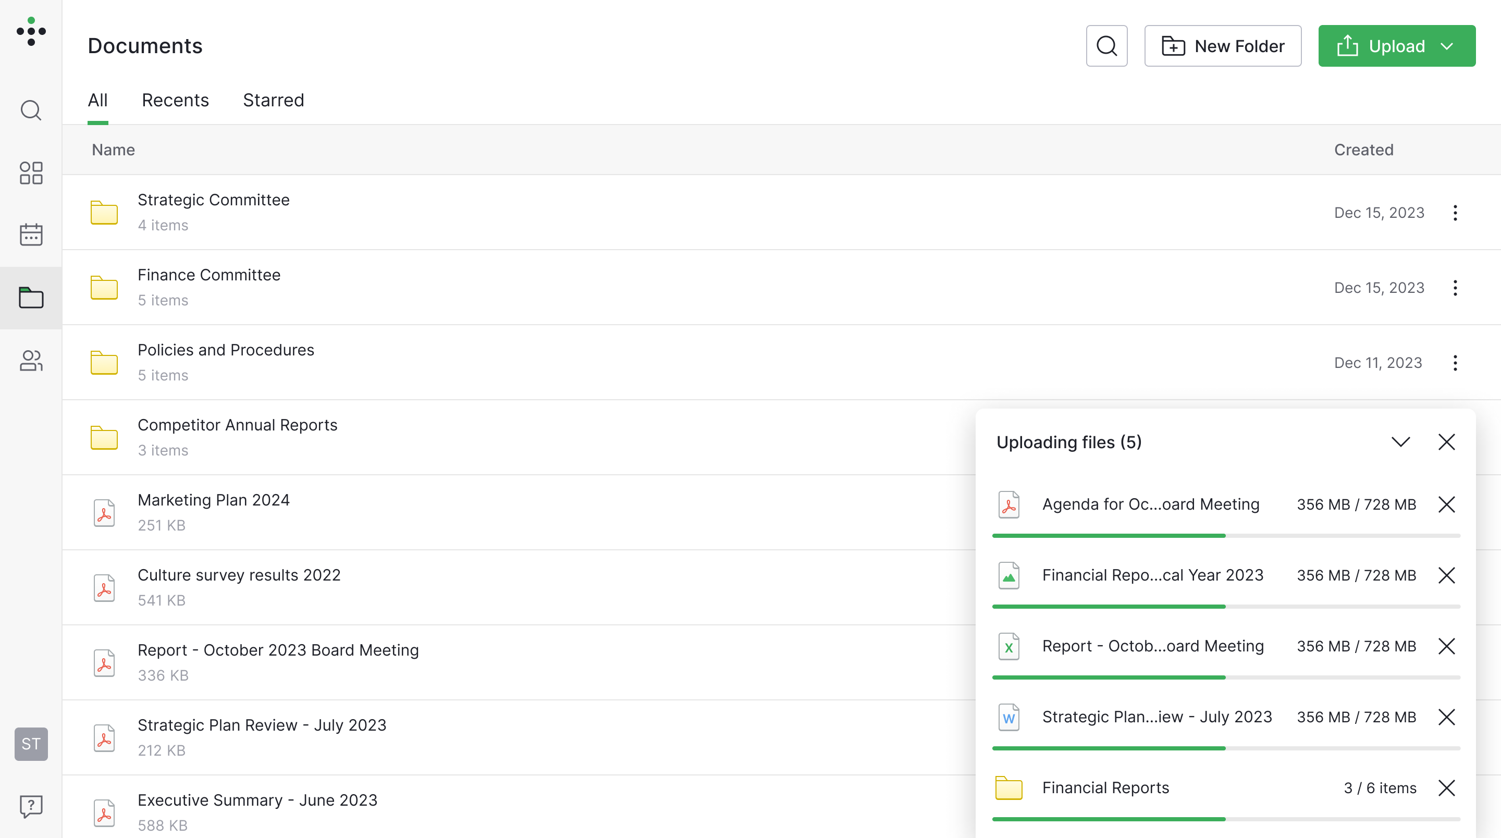Open the Starred tab
Image resolution: width=1501 pixels, height=838 pixels.
pos(273,100)
